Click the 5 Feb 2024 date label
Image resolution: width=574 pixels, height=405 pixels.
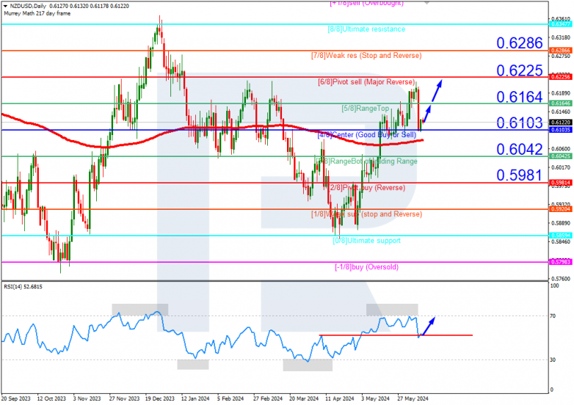pyautogui.click(x=230, y=399)
